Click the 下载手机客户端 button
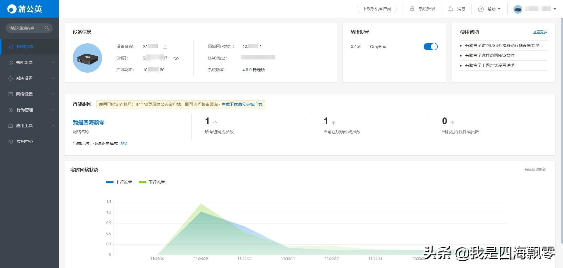 377,9
